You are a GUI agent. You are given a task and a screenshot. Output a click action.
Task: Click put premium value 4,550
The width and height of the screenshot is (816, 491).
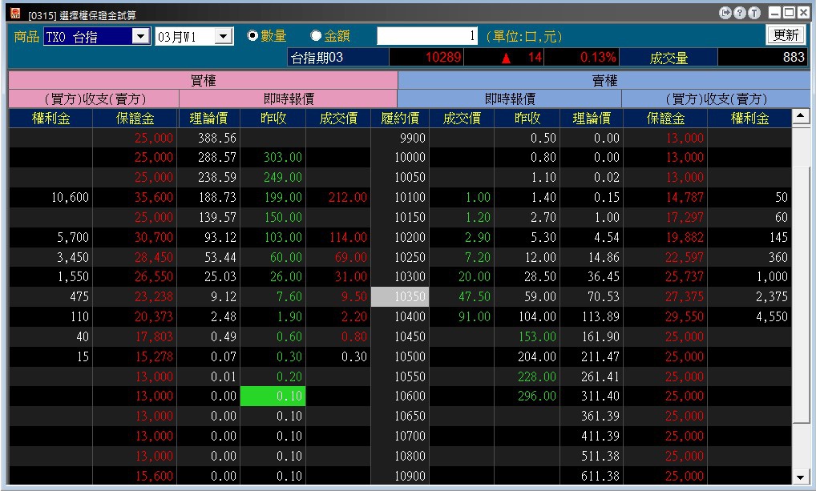tap(772, 316)
